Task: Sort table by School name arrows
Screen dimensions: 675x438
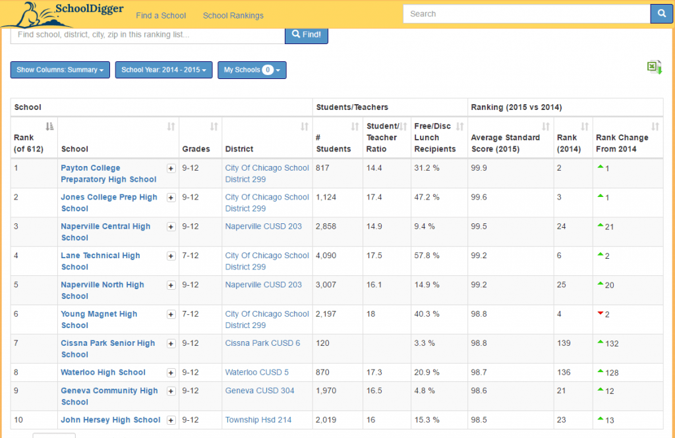Action: 171,126
